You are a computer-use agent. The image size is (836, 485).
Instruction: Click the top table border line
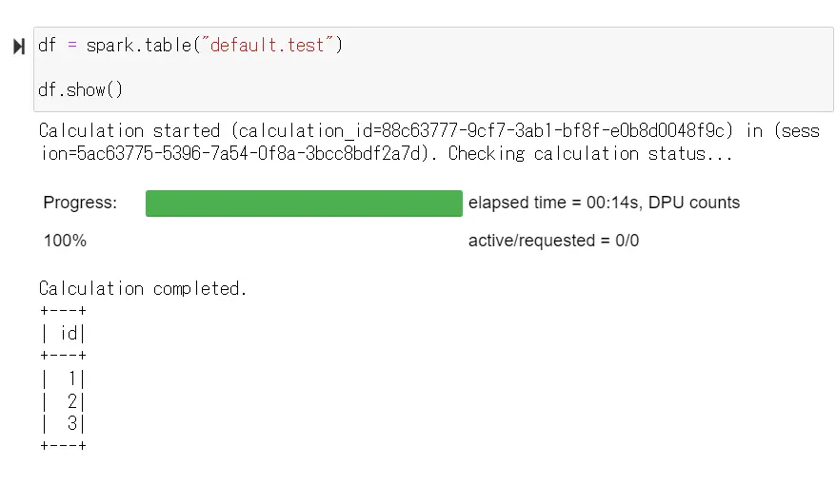pos(63,310)
